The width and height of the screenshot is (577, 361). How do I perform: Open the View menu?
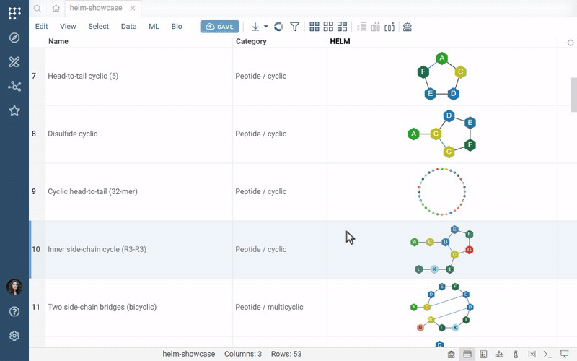pyautogui.click(x=68, y=27)
